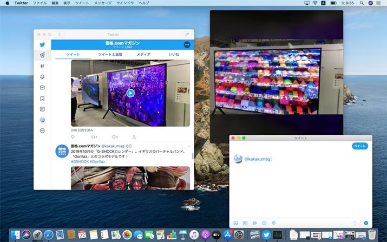Launch Safari from the Dock

(49, 234)
